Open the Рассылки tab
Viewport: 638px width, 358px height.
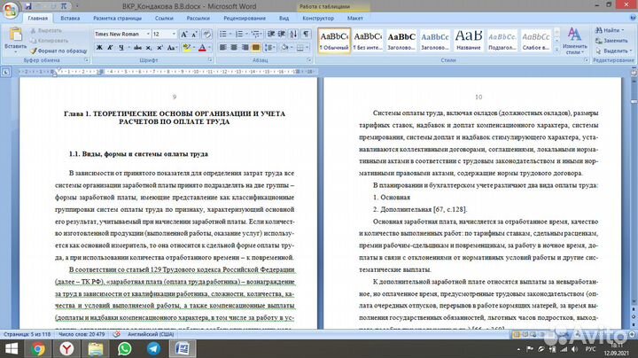click(198, 19)
